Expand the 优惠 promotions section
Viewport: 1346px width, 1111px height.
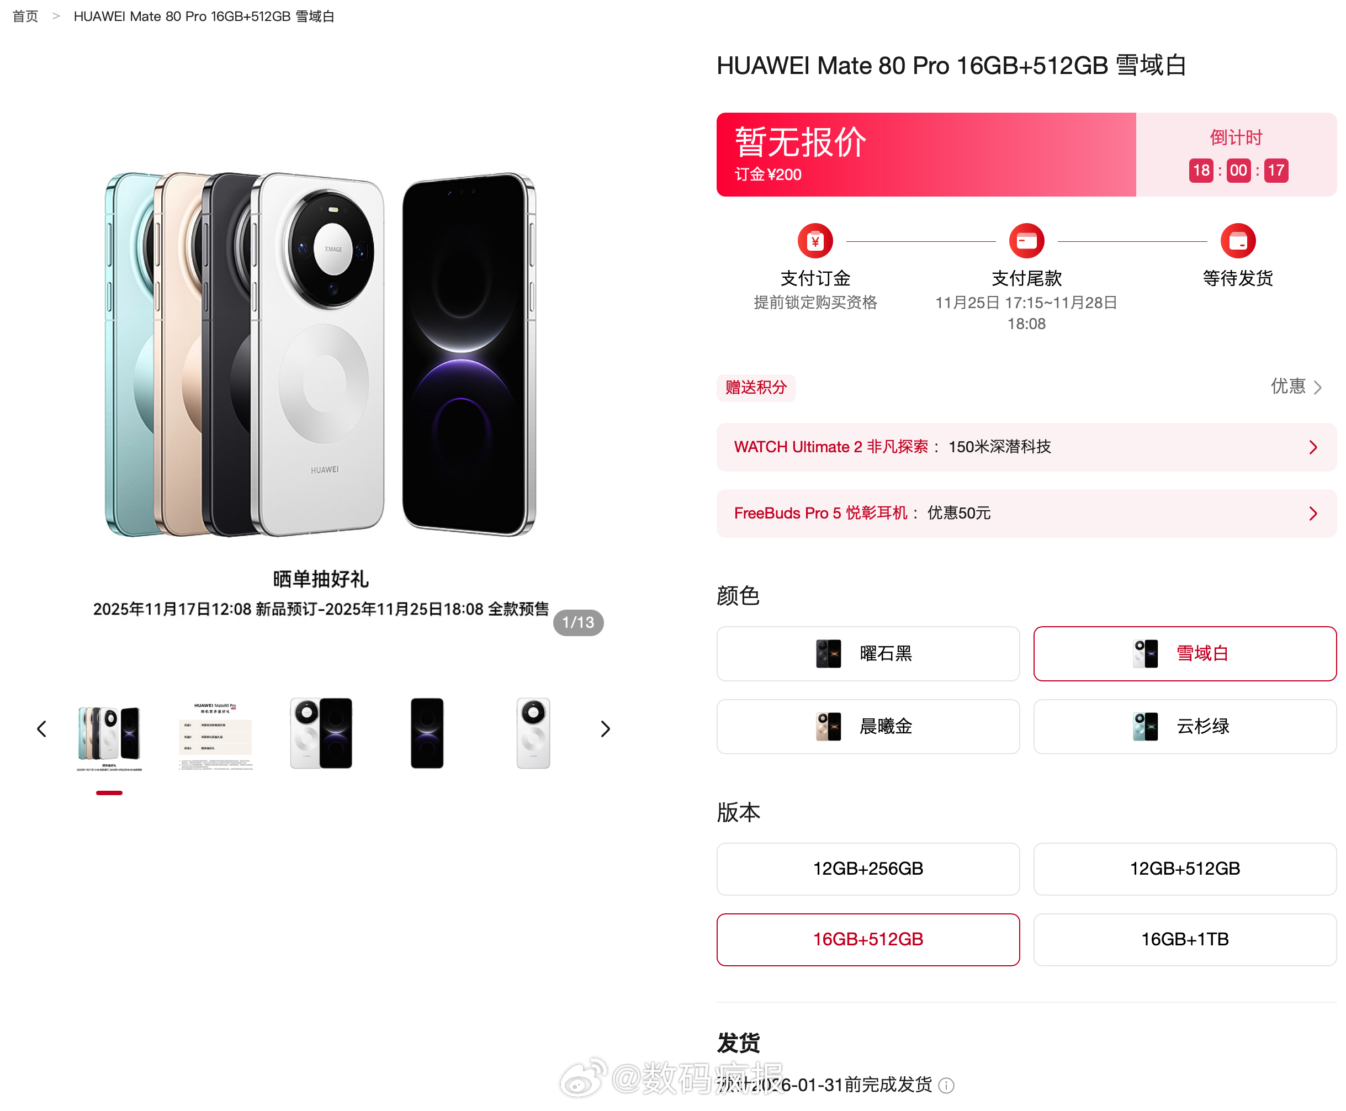(x=1295, y=387)
